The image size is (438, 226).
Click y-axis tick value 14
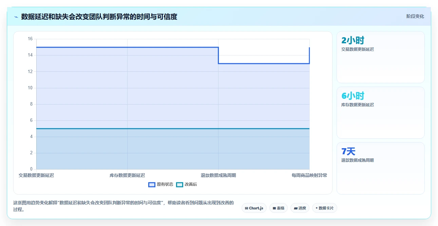click(30, 55)
